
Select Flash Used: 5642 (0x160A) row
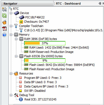coord(62,65)
